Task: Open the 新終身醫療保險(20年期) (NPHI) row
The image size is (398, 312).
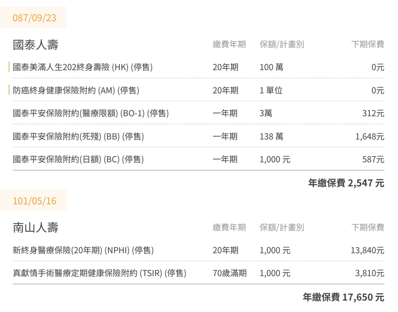Action: pos(198,250)
